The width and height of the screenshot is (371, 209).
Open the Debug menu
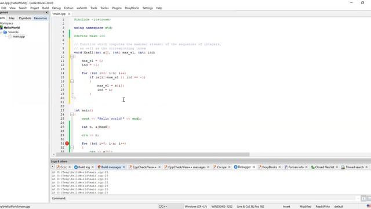pyautogui.click(x=56, y=8)
